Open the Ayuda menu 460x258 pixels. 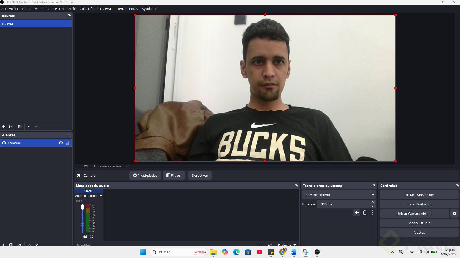[149, 9]
